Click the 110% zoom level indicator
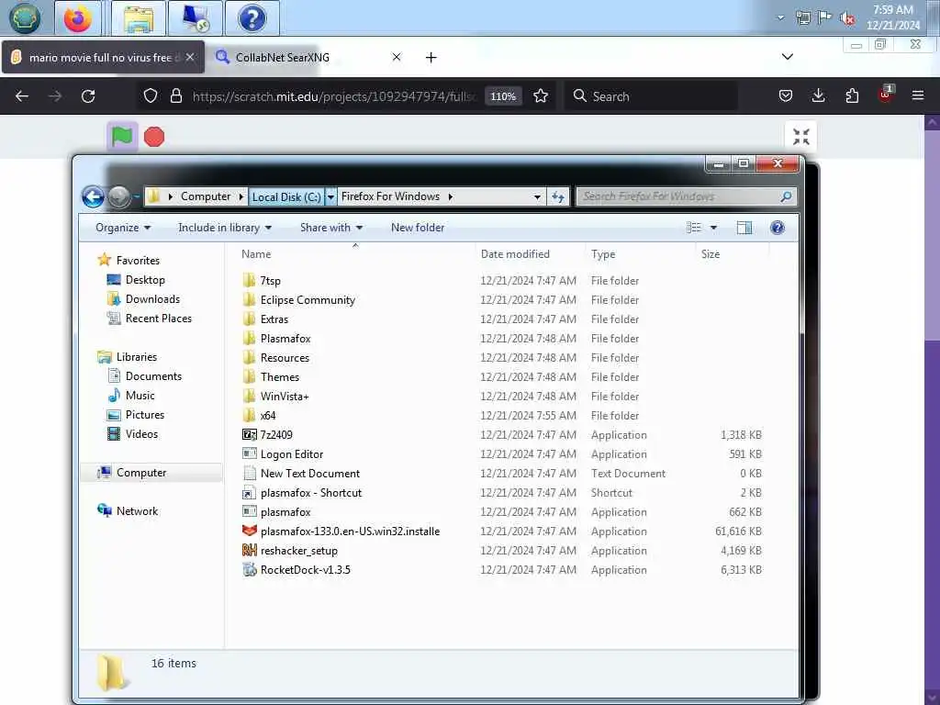940x705 pixels. (503, 96)
